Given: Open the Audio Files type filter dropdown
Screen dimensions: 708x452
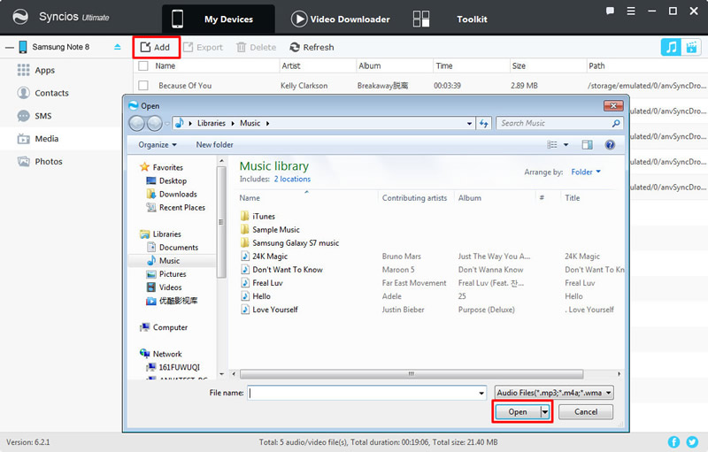Looking at the screenshot, I should [x=555, y=393].
